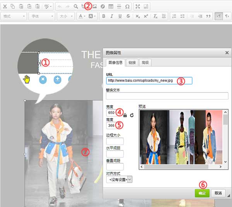Click the dialog resize grip at corner
Screen dimensions: 232x207
pos(229,196)
